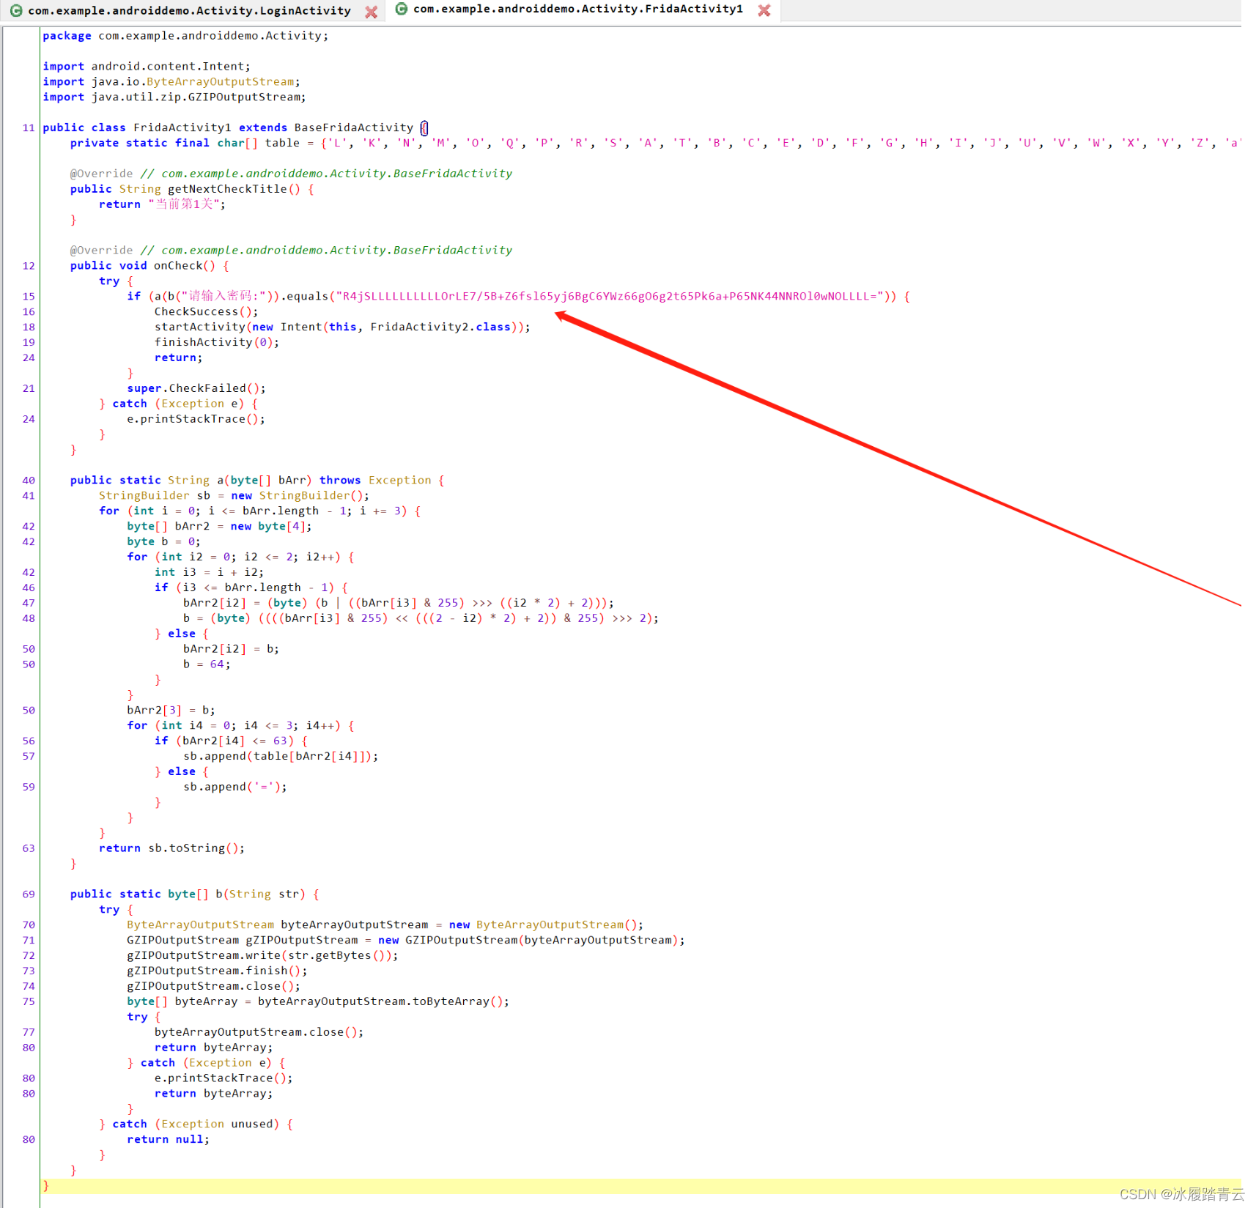Click the gZIPOutputStream.close() call

coord(213,987)
